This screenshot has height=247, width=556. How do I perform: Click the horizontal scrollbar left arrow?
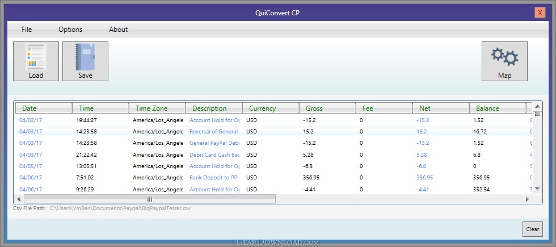(19, 199)
